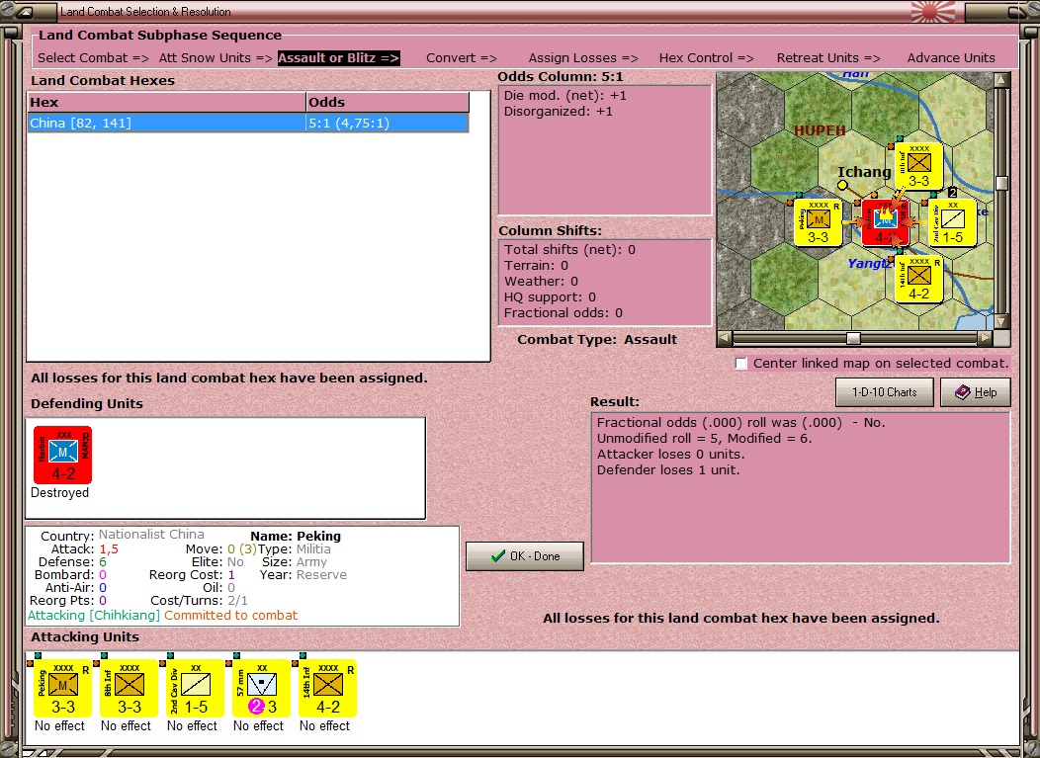
Task: Click the Attacking [Chihkiang] status text
Action: [94, 616]
